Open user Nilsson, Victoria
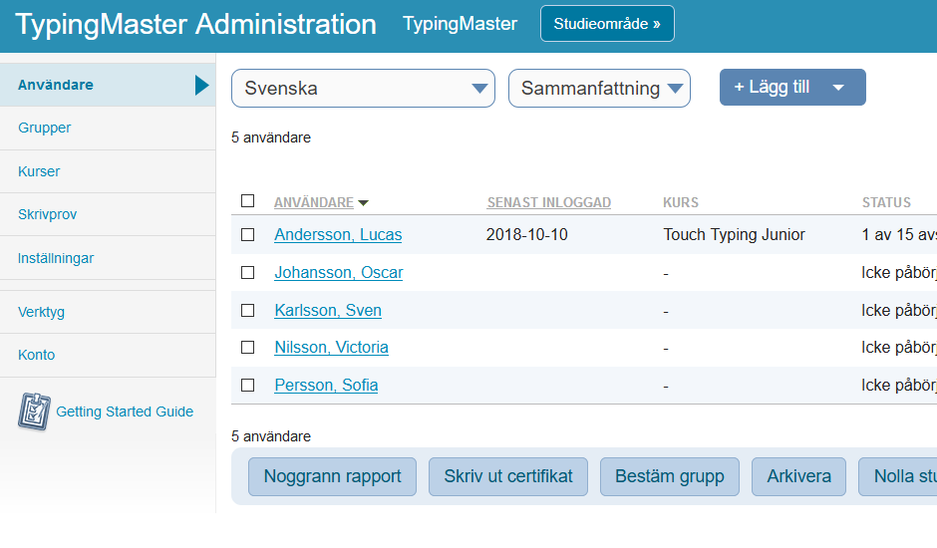 click(x=332, y=347)
